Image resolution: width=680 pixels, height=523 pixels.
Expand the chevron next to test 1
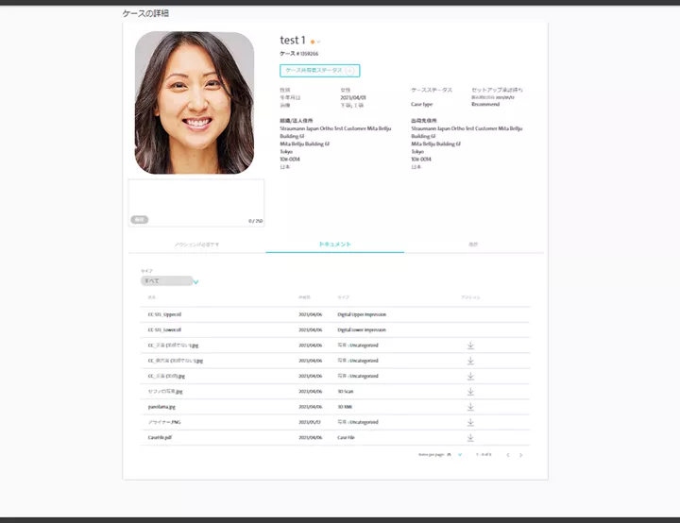319,42
